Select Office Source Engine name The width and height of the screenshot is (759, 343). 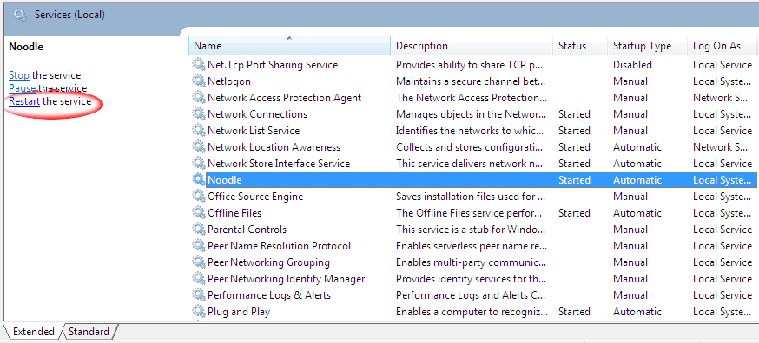pos(255,196)
